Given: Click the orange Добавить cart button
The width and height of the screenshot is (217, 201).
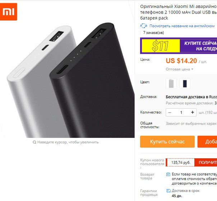Looking at the screenshot, I should (x=207, y=142).
